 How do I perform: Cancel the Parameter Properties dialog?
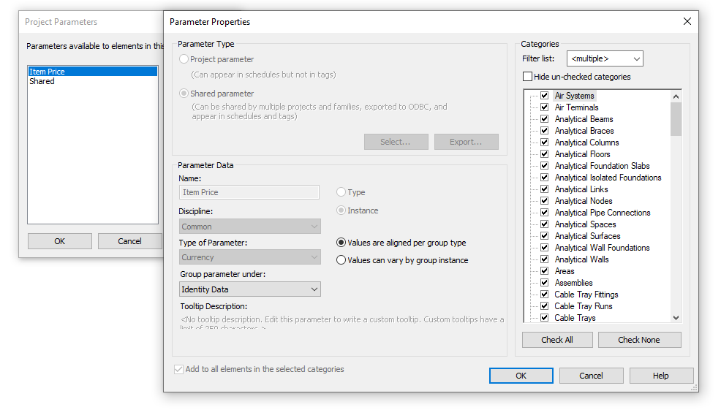(591, 376)
